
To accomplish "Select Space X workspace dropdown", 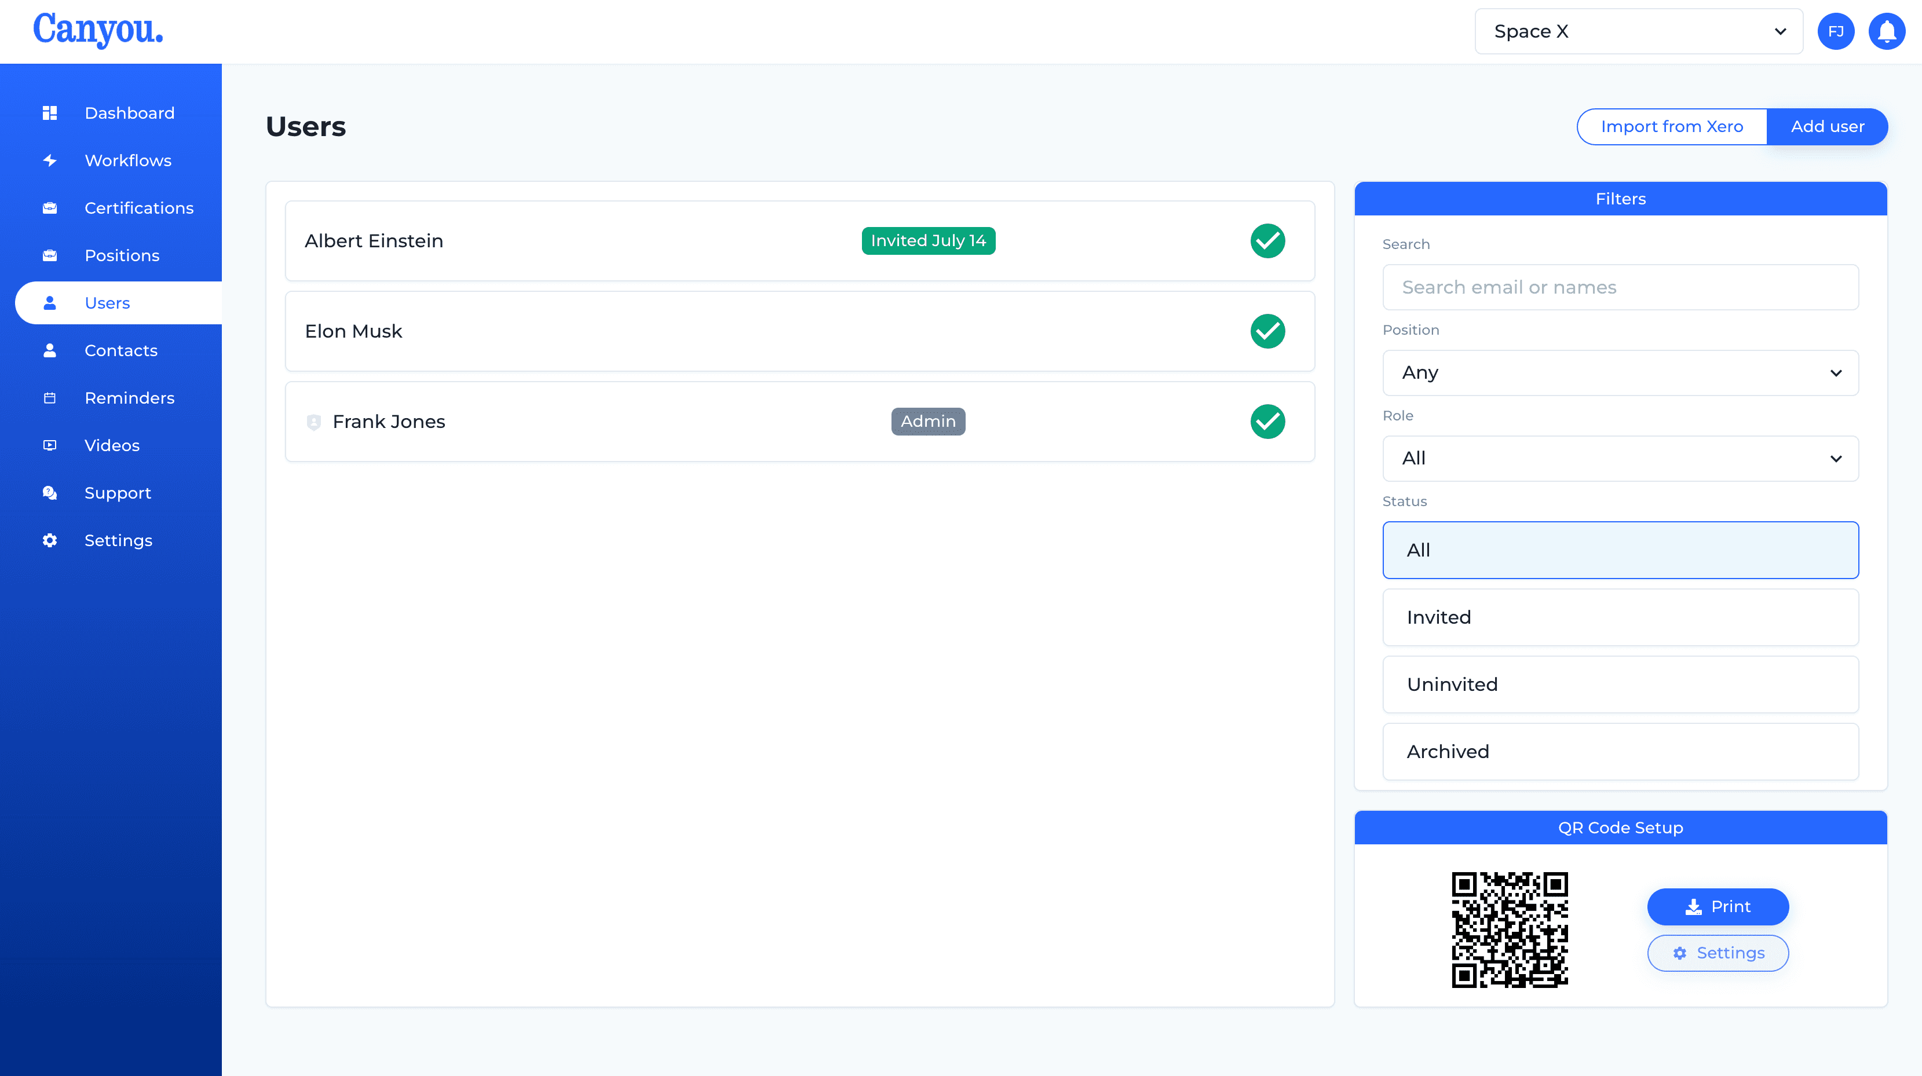I will click(1638, 30).
